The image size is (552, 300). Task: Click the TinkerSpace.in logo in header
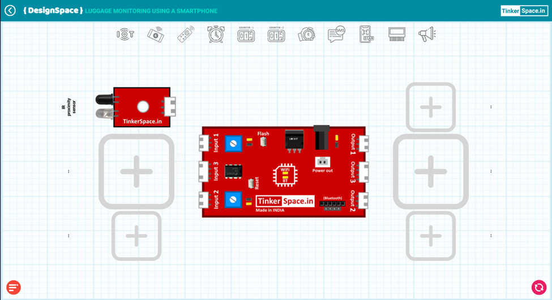[524, 11]
